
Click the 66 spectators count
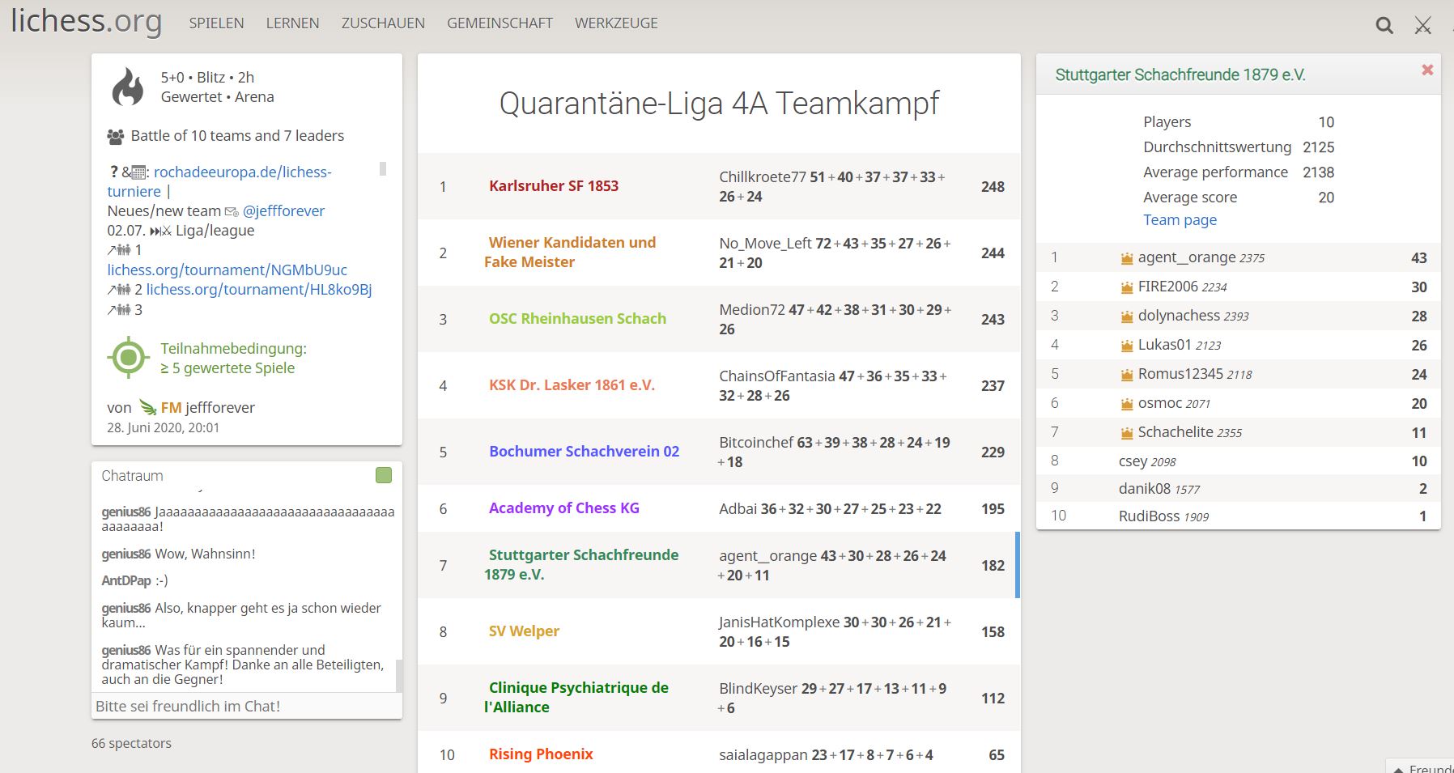click(131, 743)
